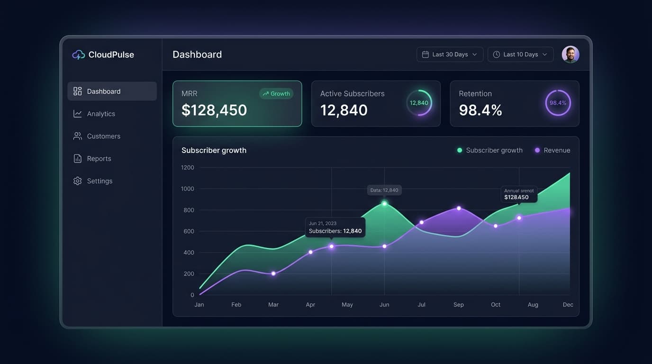
Task: Open the Analytics section
Action: pyautogui.click(x=112, y=114)
